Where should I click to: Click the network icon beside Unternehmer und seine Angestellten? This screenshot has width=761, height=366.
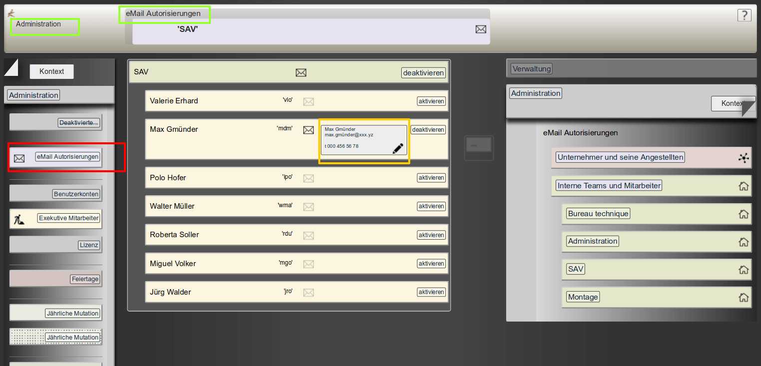(x=744, y=158)
